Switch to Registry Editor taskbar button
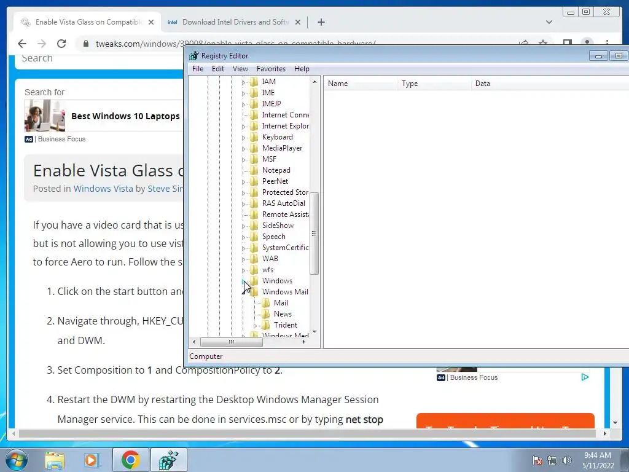 168,460
